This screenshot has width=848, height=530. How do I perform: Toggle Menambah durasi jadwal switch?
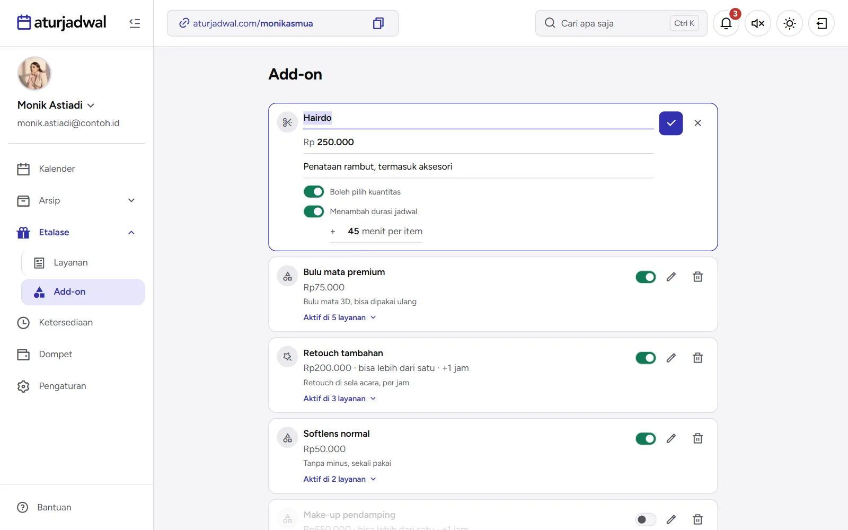[x=314, y=211]
